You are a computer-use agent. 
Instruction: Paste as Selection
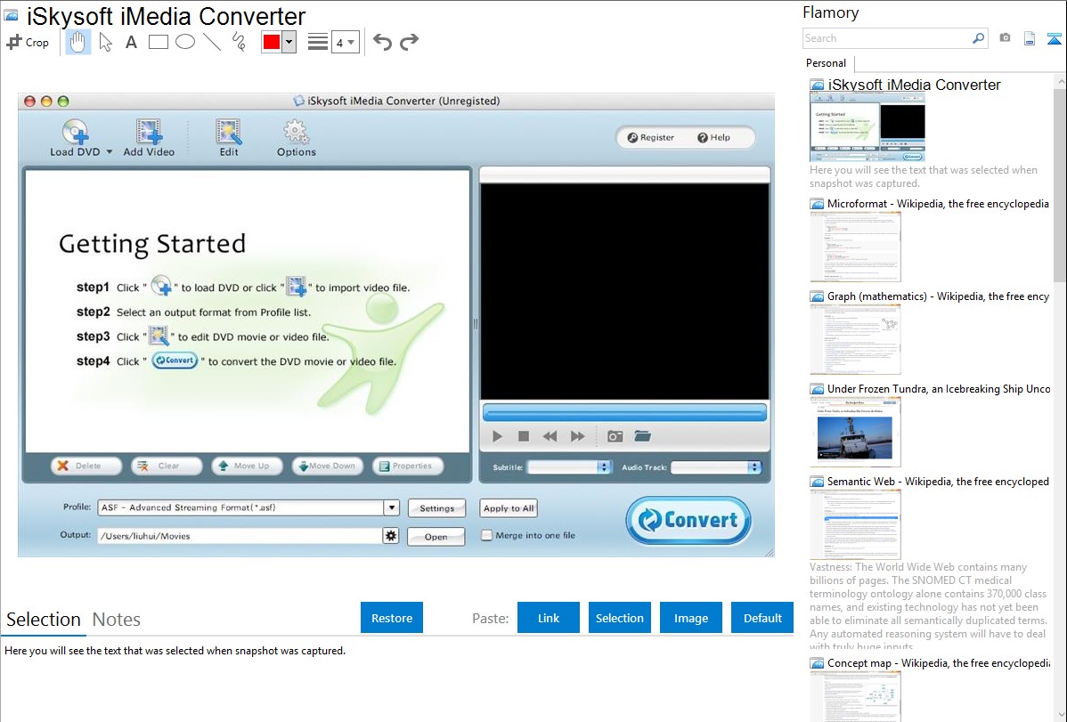pyautogui.click(x=620, y=618)
